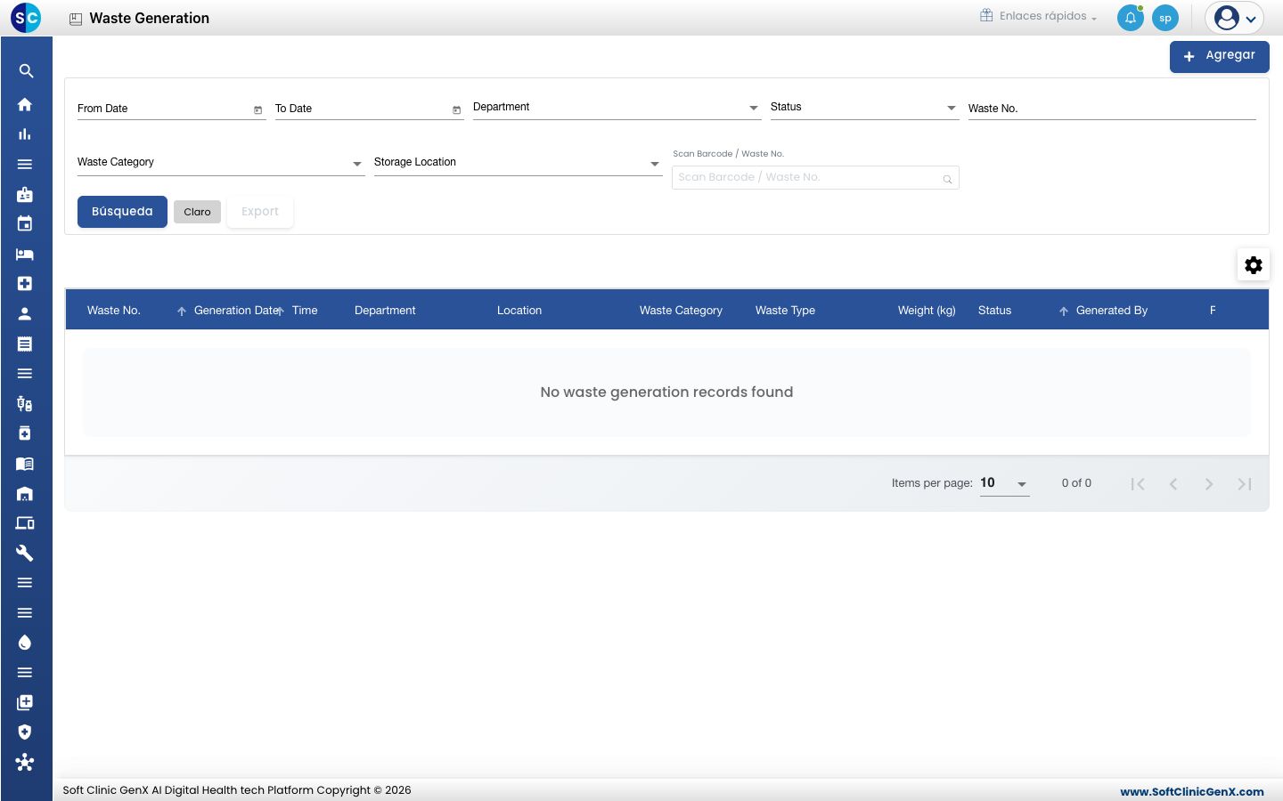The image size is (1283, 801).
Task: Open the wrench maintenance icon
Action: click(x=25, y=553)
